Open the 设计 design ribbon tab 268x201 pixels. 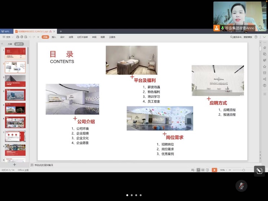click(62, 37)
